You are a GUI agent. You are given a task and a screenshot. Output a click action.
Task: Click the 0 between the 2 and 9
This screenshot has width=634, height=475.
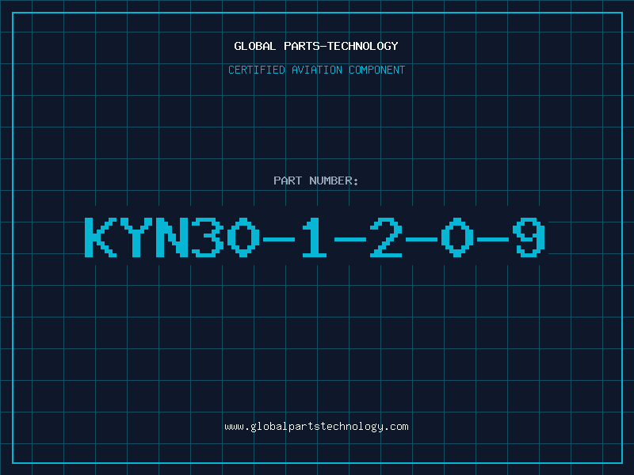click(x=457, y=237)
